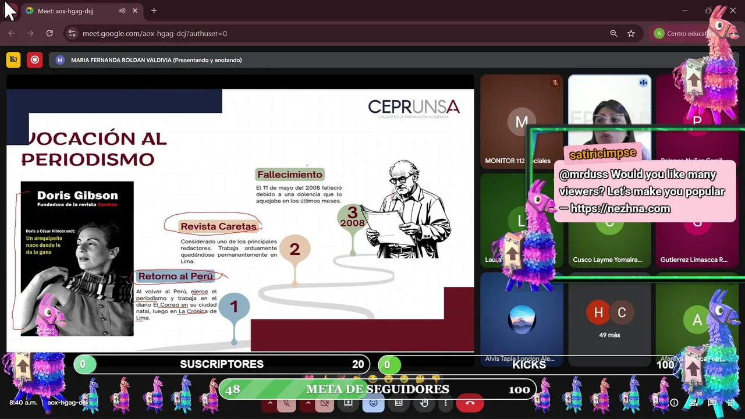Open the zoom magnifier in the address bar

pos(613,33)
